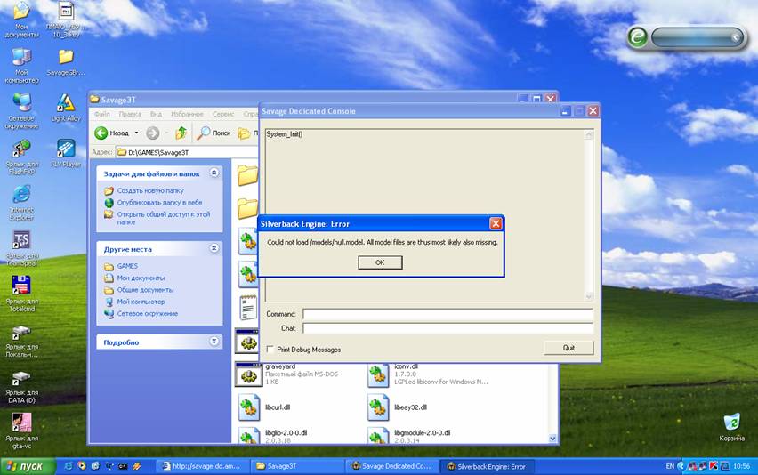
Task: Click Internet Explorer quick launch icon in taskbar
Action: (x=69, y=466)
